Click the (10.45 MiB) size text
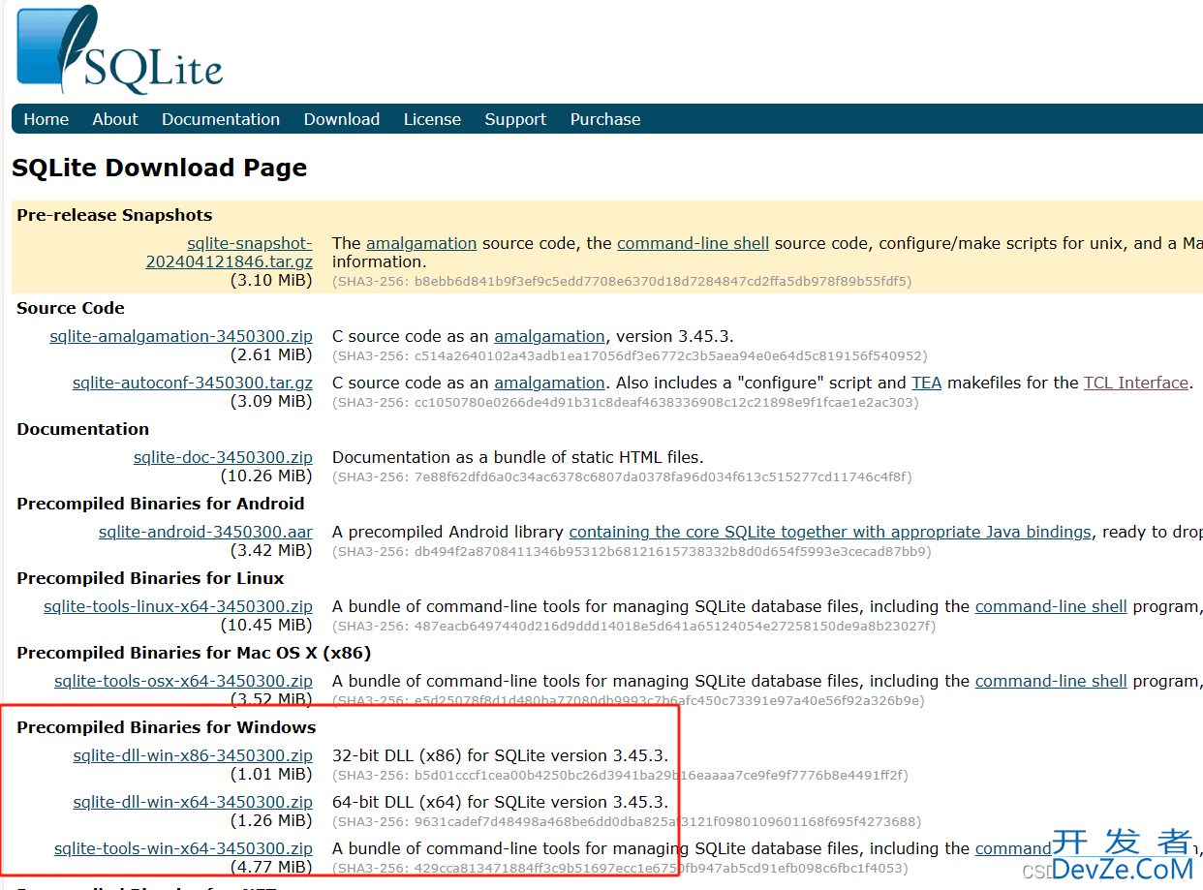1203x890 pixels. click(x=266, y=625)
